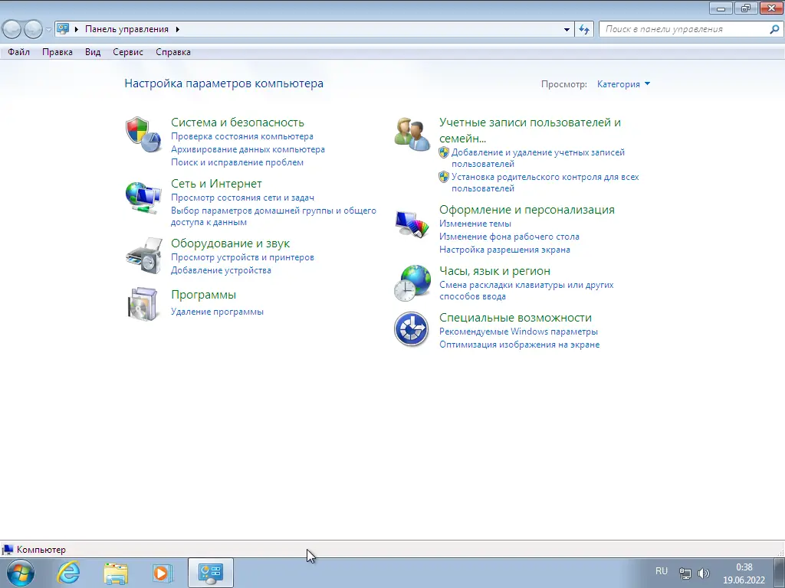Click the arrow after Панель управления breadcrumb
This screenshot has height=588, width=785.
pyautogui.click(x=177, y=30)
